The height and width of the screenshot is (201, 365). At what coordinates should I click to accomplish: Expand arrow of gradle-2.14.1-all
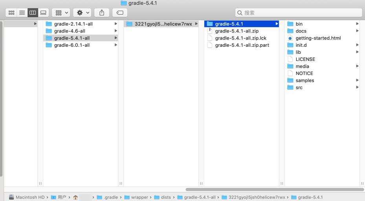coord(116,24)
